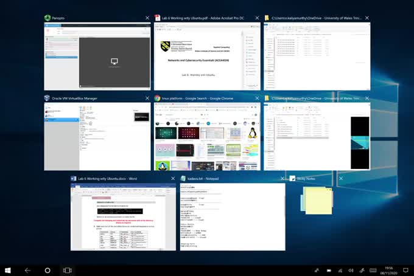This screenshot has height=276, width=414.
Task: Click the Task View taskbar icon
Action: (68, 270)
